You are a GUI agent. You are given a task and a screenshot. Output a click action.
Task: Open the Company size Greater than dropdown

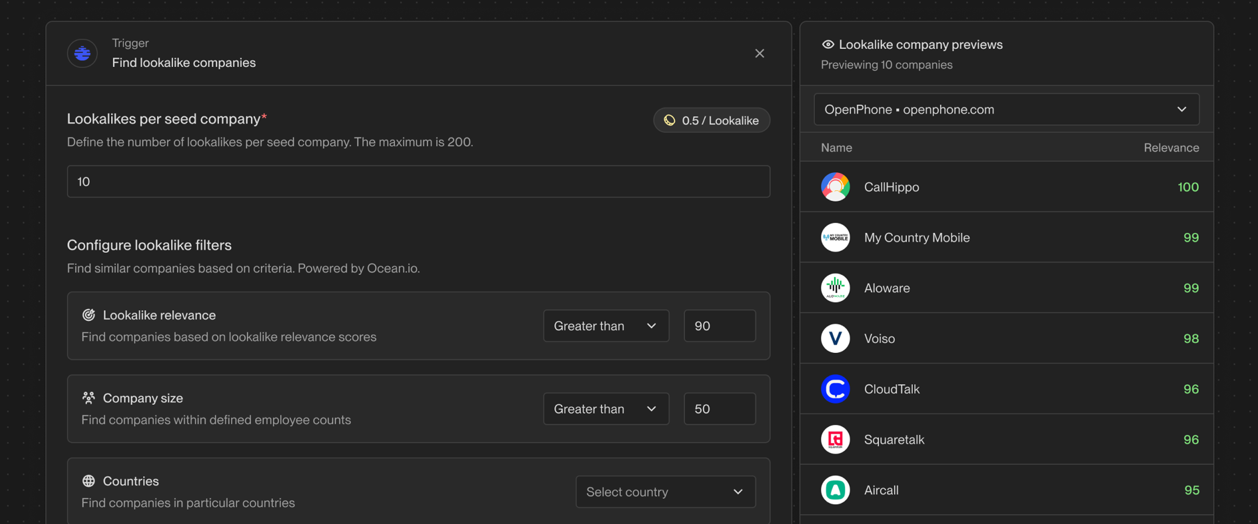[x=606, y=409]
